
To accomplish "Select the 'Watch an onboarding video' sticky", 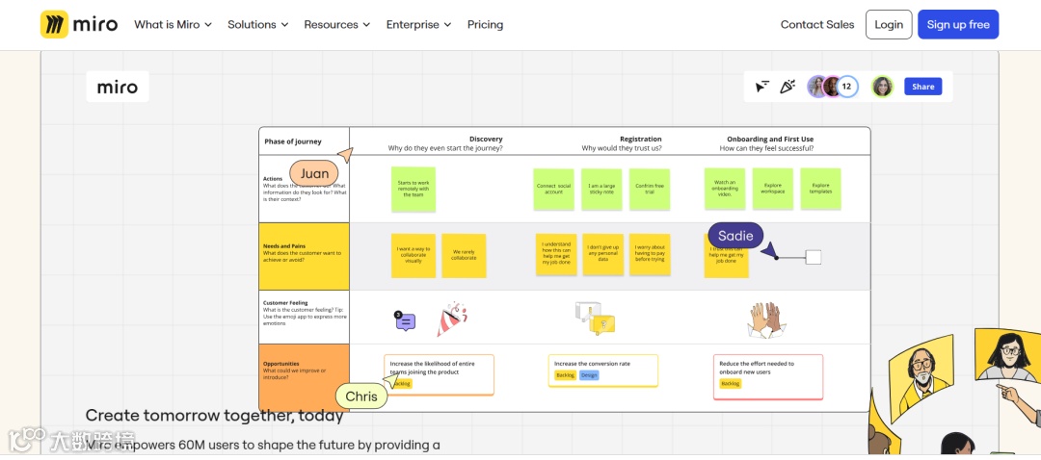I will coord(725,189).
